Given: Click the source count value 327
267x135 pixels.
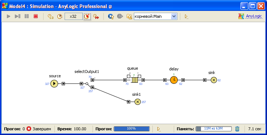Looking at the screenshot, I should (47, 84).
